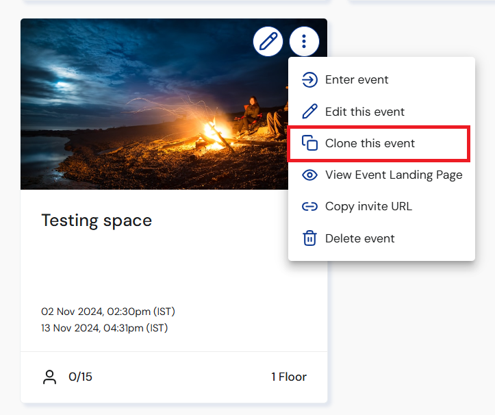Click the clone icon in the menu
The height and width of the screenshot is (415, 495).
click(310, 143)
